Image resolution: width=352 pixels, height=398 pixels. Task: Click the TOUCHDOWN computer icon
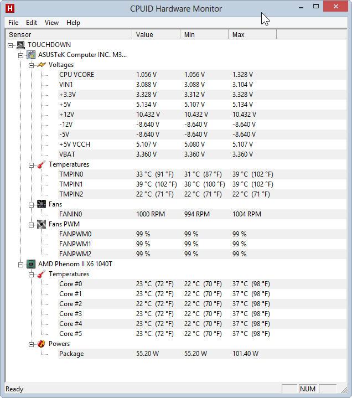[21, 45]
